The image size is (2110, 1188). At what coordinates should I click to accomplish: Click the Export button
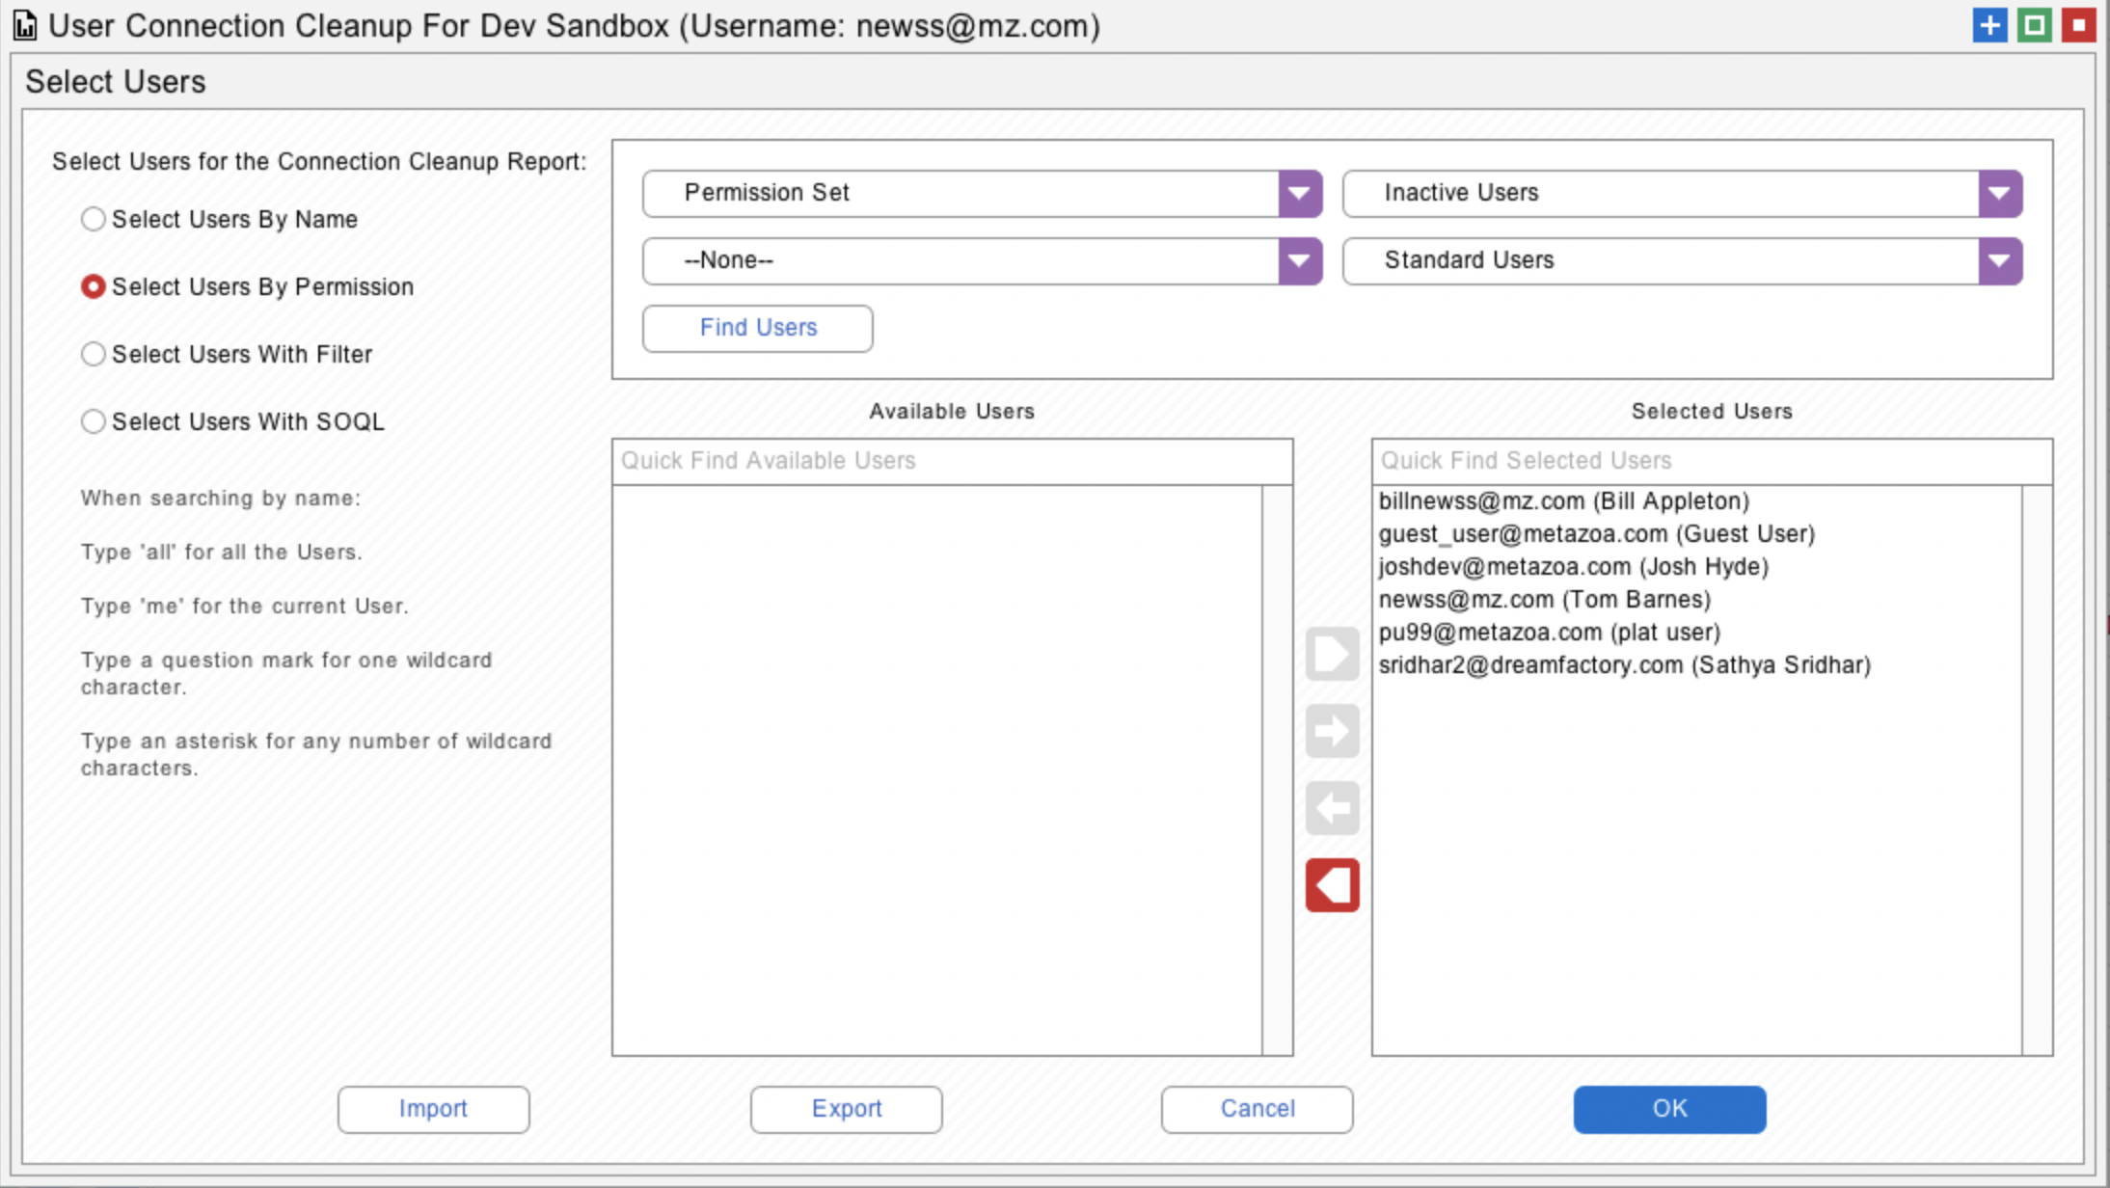coord(847,1110)
